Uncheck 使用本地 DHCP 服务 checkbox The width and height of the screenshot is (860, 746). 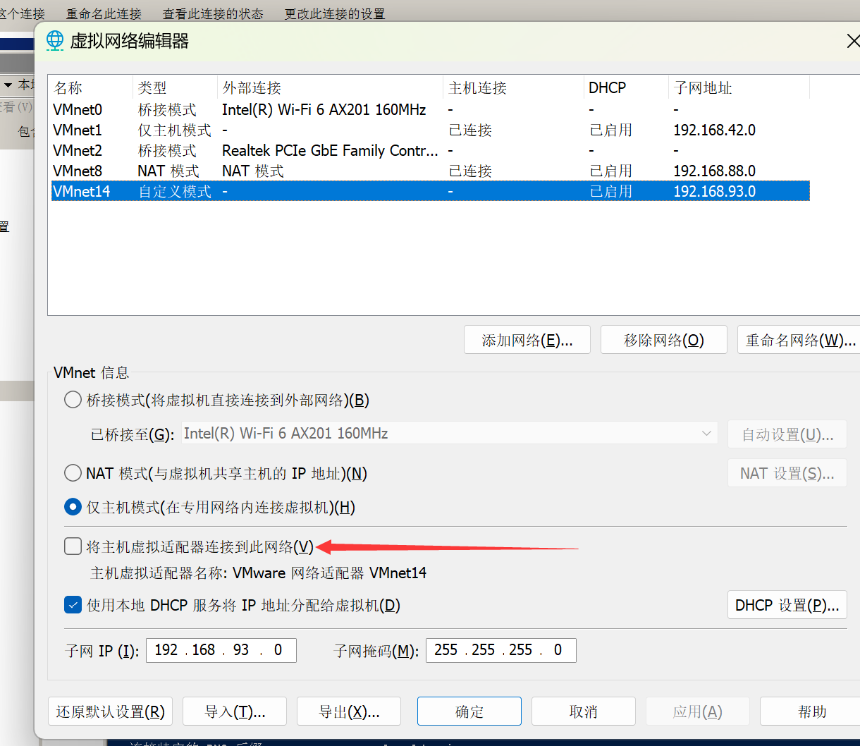pos(73,605)
